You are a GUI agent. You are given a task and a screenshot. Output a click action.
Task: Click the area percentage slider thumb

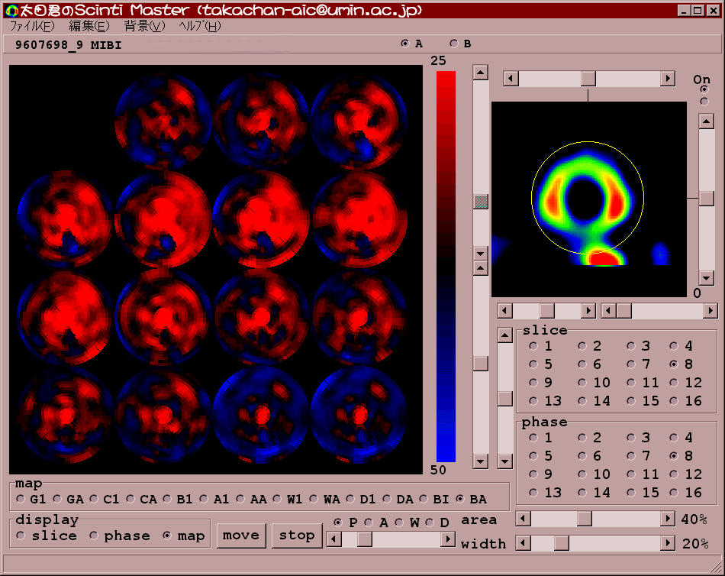584,519
